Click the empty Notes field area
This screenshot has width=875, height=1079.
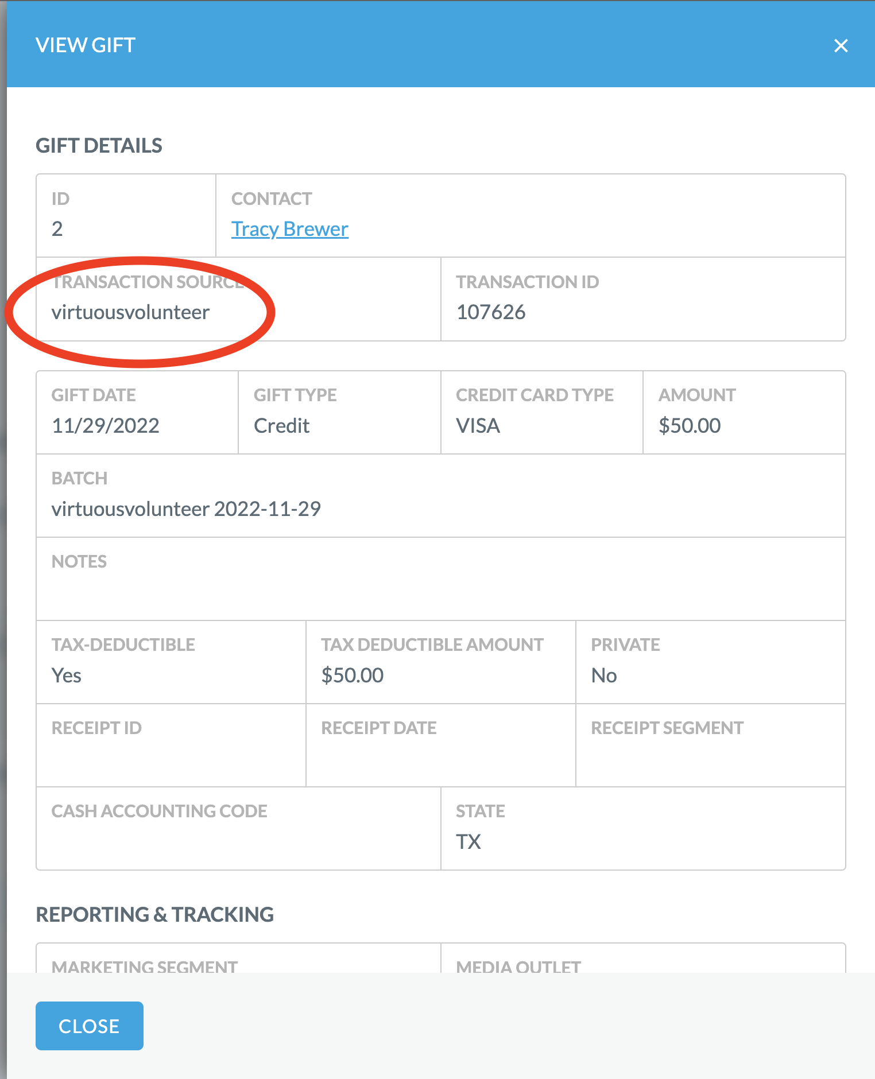pyautogui.click(x=441, y=579)
